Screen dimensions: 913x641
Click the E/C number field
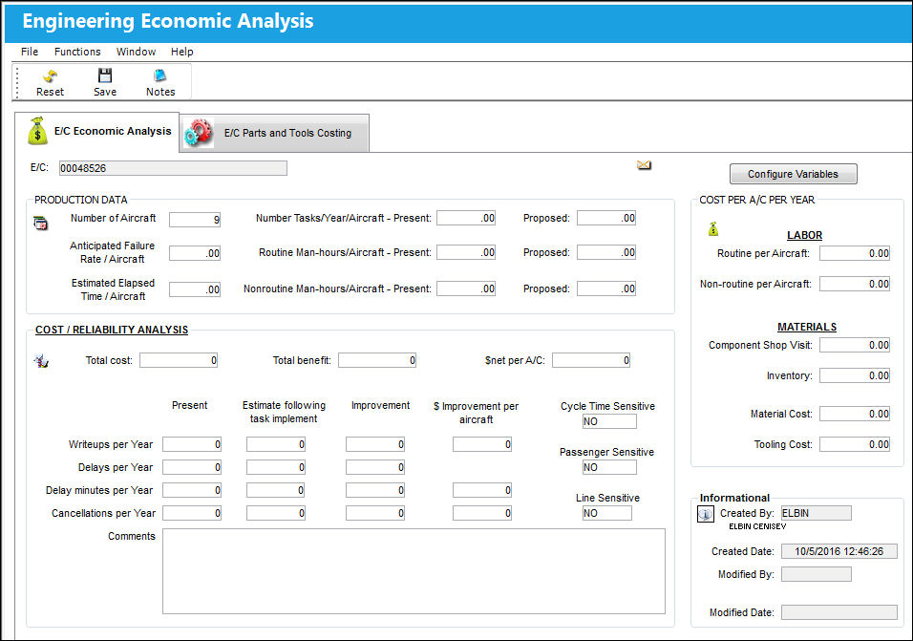pos(173,168)
